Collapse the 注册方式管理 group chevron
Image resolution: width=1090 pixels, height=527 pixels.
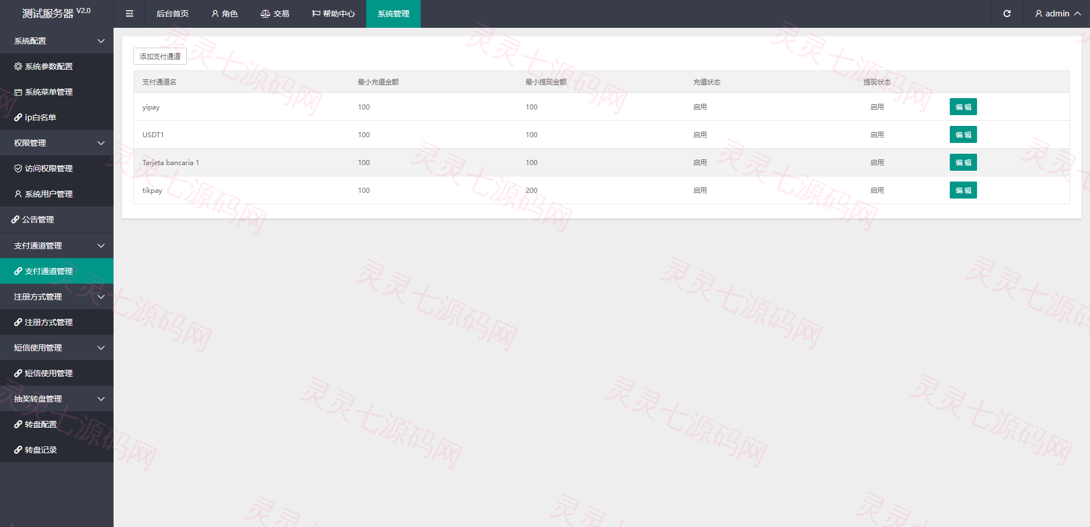[x=101, y=297]
